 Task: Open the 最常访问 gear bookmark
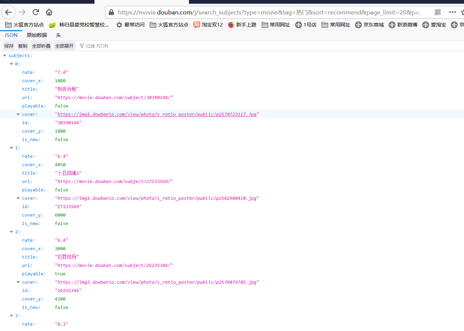pos(130,25)
